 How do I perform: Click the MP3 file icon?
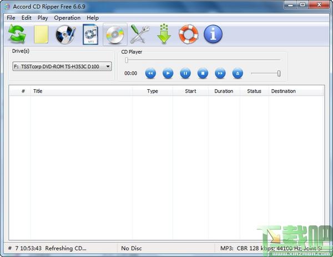[x=90, y=35]
